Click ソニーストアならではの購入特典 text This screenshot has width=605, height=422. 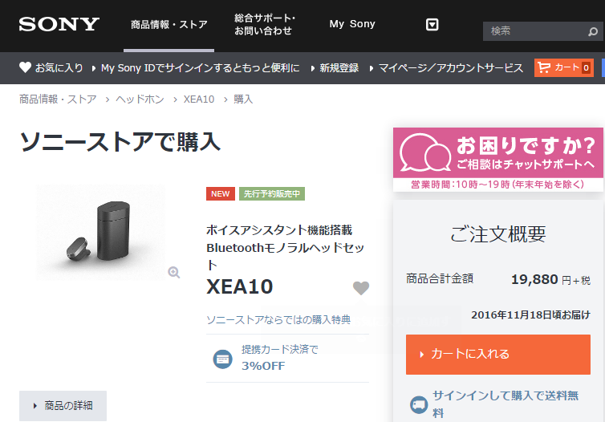tap(278, 320)
